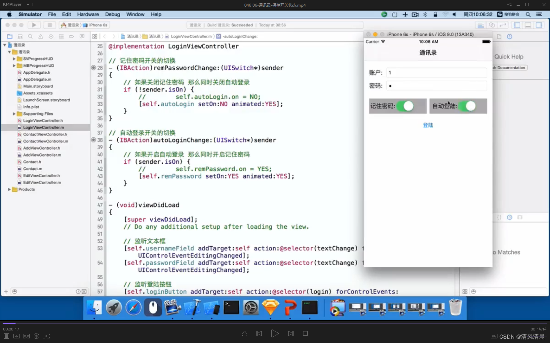
Task: Open the File menu
Action: click(x=52, y=15)
